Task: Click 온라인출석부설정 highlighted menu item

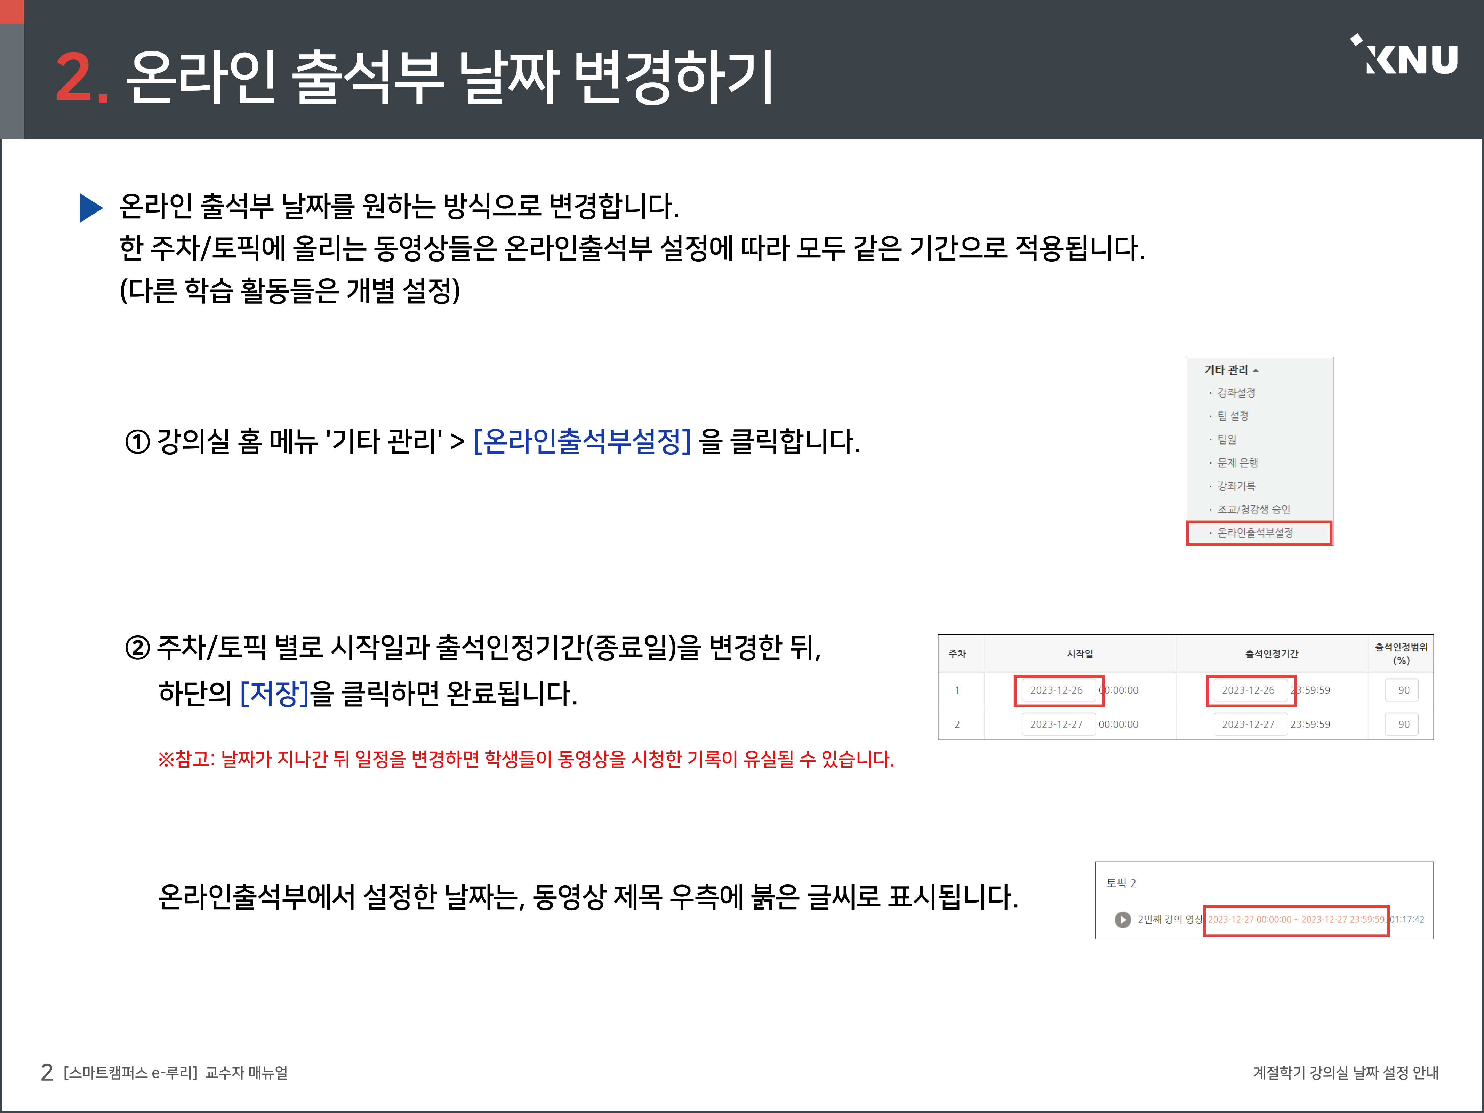Action: coord(1254,533)
